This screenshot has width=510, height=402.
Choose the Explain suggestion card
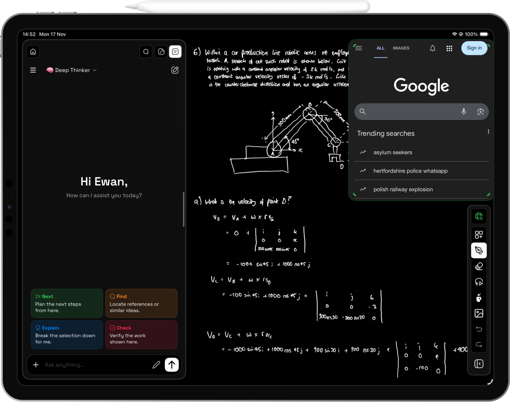[67, 335]
